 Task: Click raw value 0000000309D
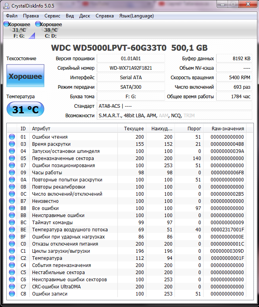tap(227, 251)
